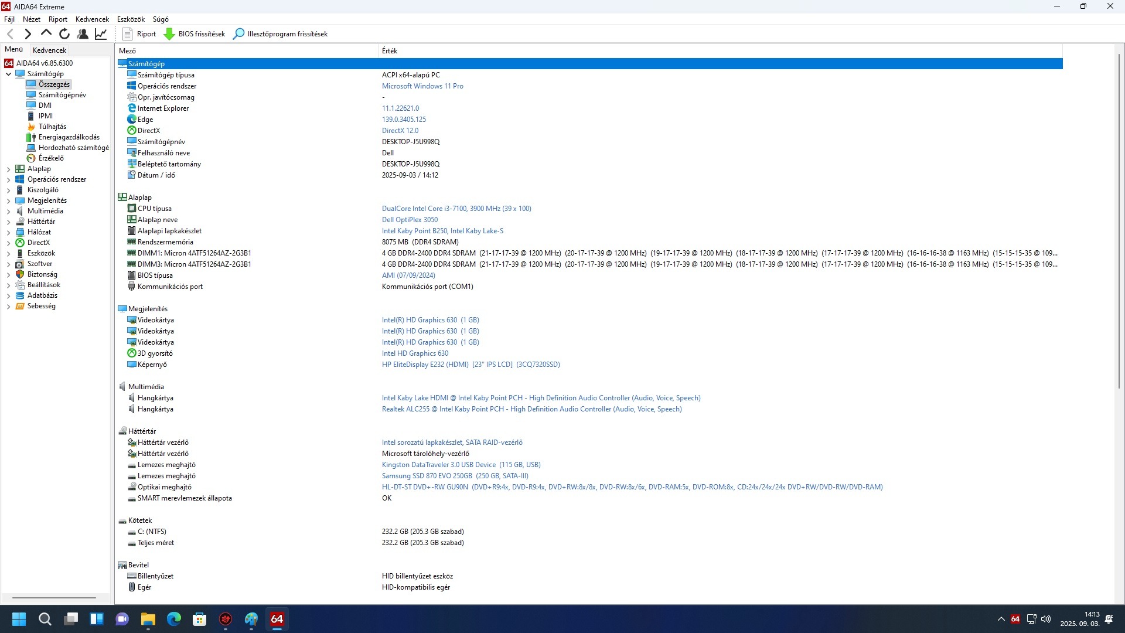Select the Érzékelő sensor tree item
Viewport: 1125px width, 633px height.
pyautogui.click(x=51, y=158)
